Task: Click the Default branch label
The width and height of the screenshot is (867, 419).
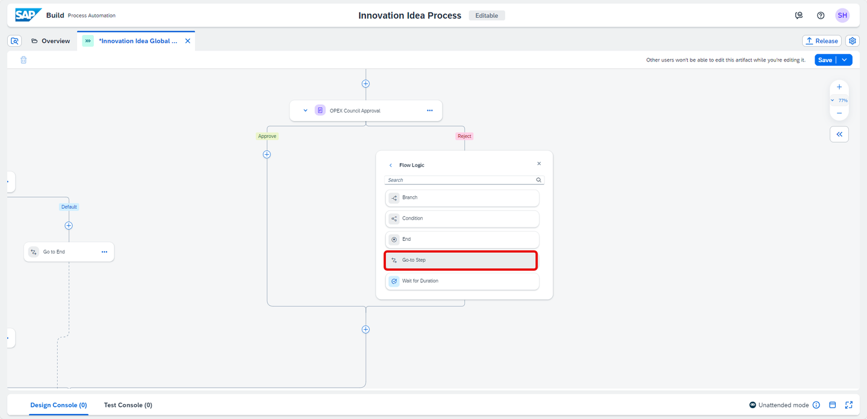Action: (x=69, y=207)
